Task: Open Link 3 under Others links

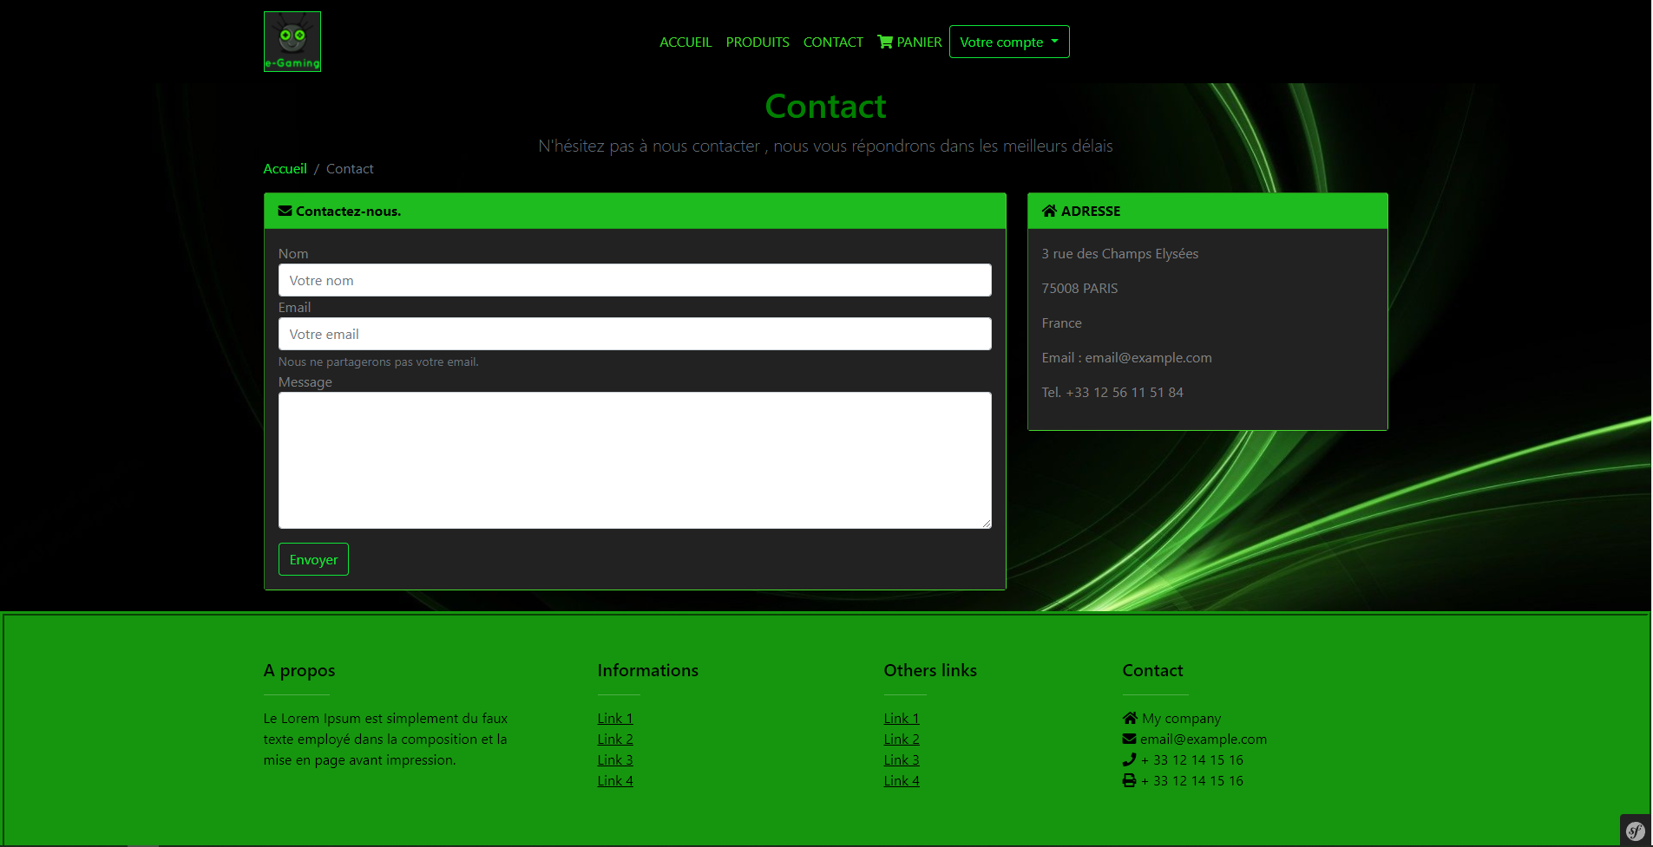Action: point(901,759)
